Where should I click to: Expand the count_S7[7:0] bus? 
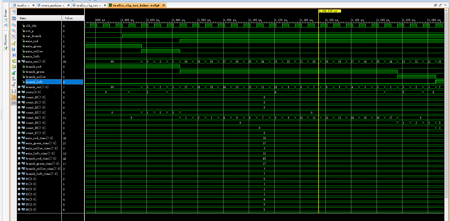point(19,133)
